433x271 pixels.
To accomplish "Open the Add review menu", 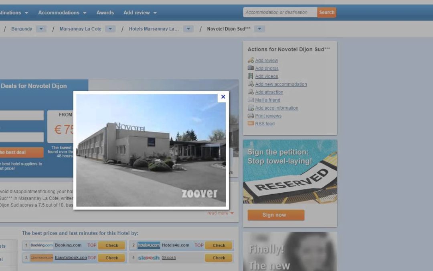I will coord(140,12).
